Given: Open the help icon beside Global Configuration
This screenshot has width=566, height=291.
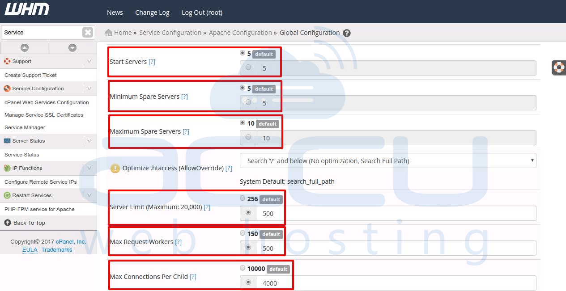Looking at the screenshot, I should tap(347, 33).
